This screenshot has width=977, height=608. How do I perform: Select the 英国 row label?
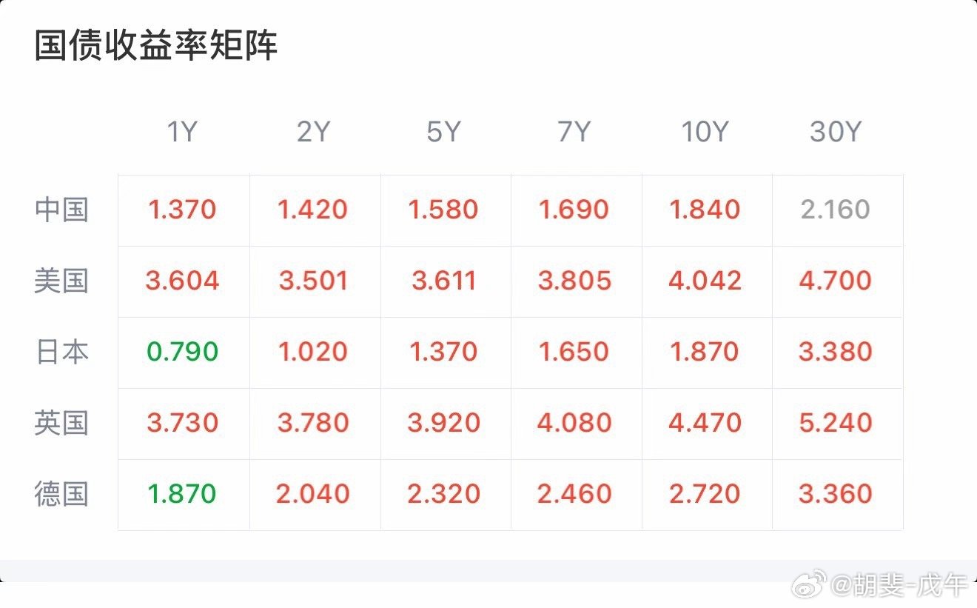(x=61, y=423)
